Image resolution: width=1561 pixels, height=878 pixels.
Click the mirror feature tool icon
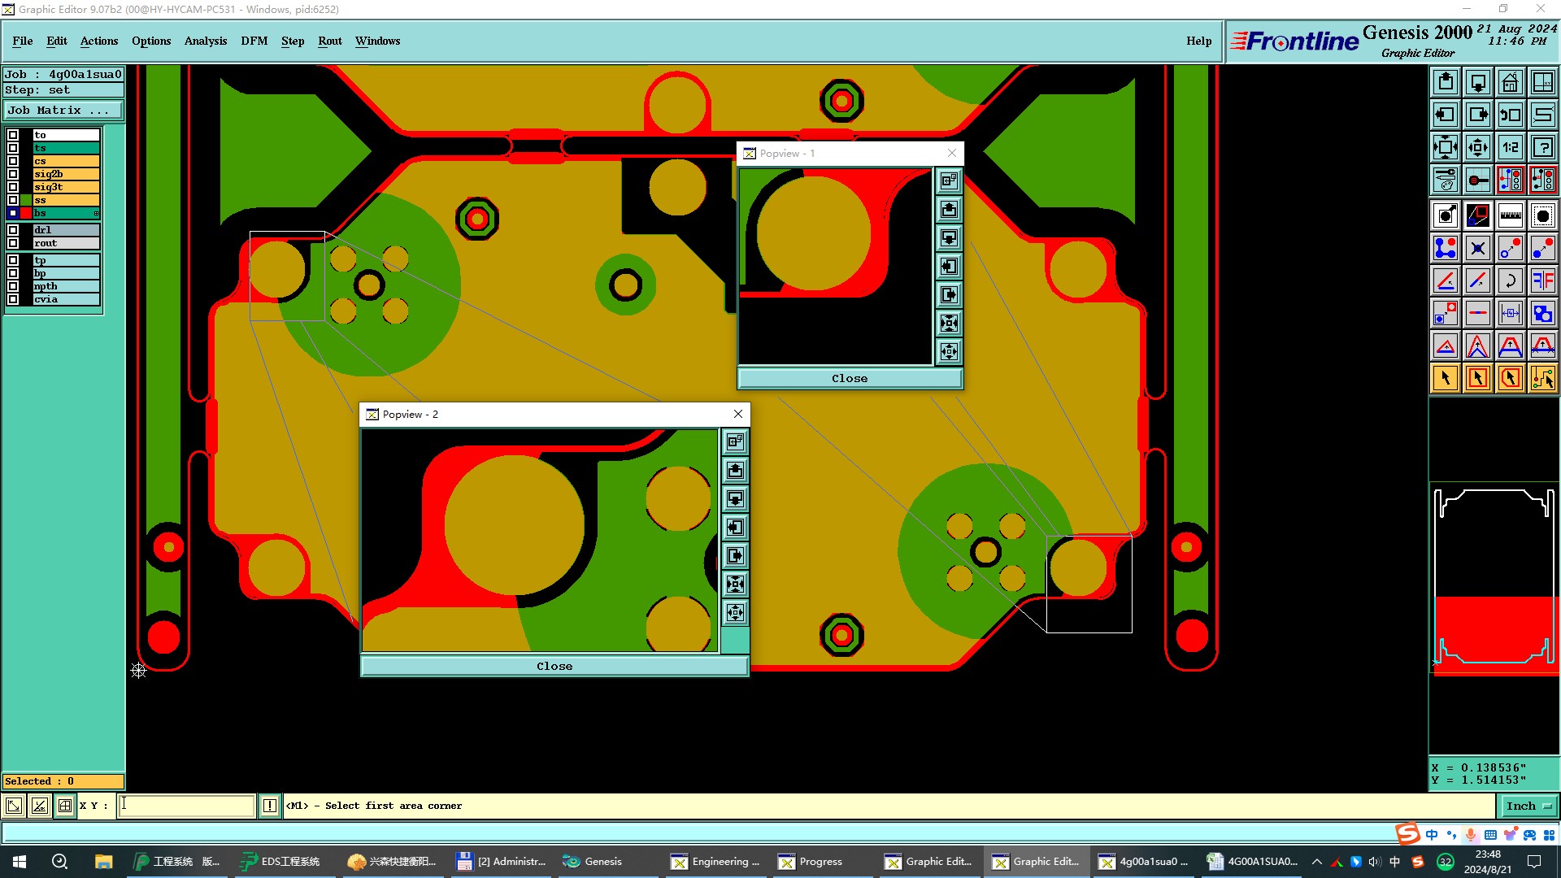[x=1542, y=280]
